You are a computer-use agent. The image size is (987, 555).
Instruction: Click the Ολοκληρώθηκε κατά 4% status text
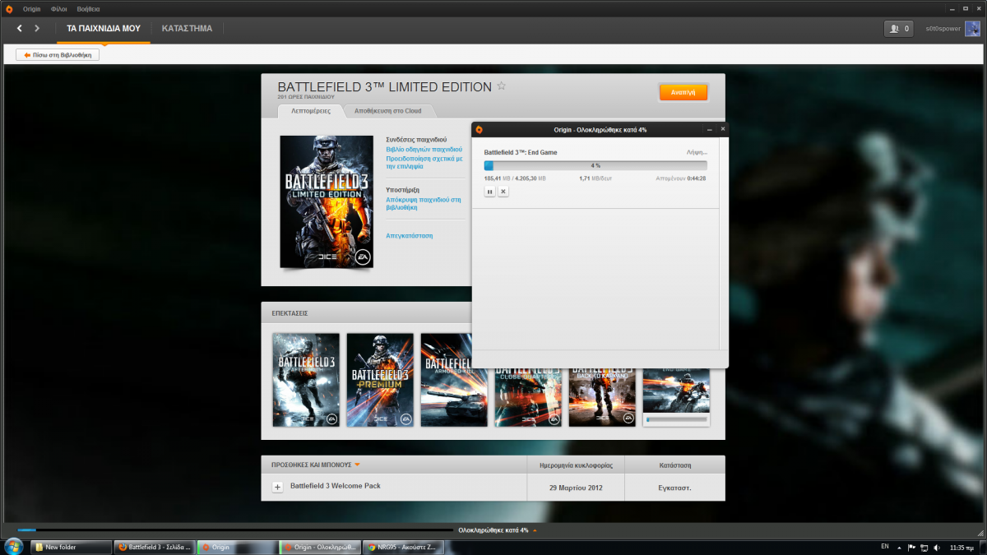pyautogui.click(x=493, y=530)
